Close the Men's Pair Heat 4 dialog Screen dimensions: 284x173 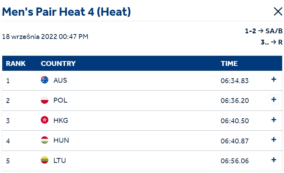pyautogui.click(x=278, y=12)
